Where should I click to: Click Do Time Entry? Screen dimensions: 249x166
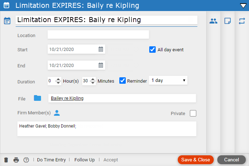pyautogui.click(x=51, y=160)
